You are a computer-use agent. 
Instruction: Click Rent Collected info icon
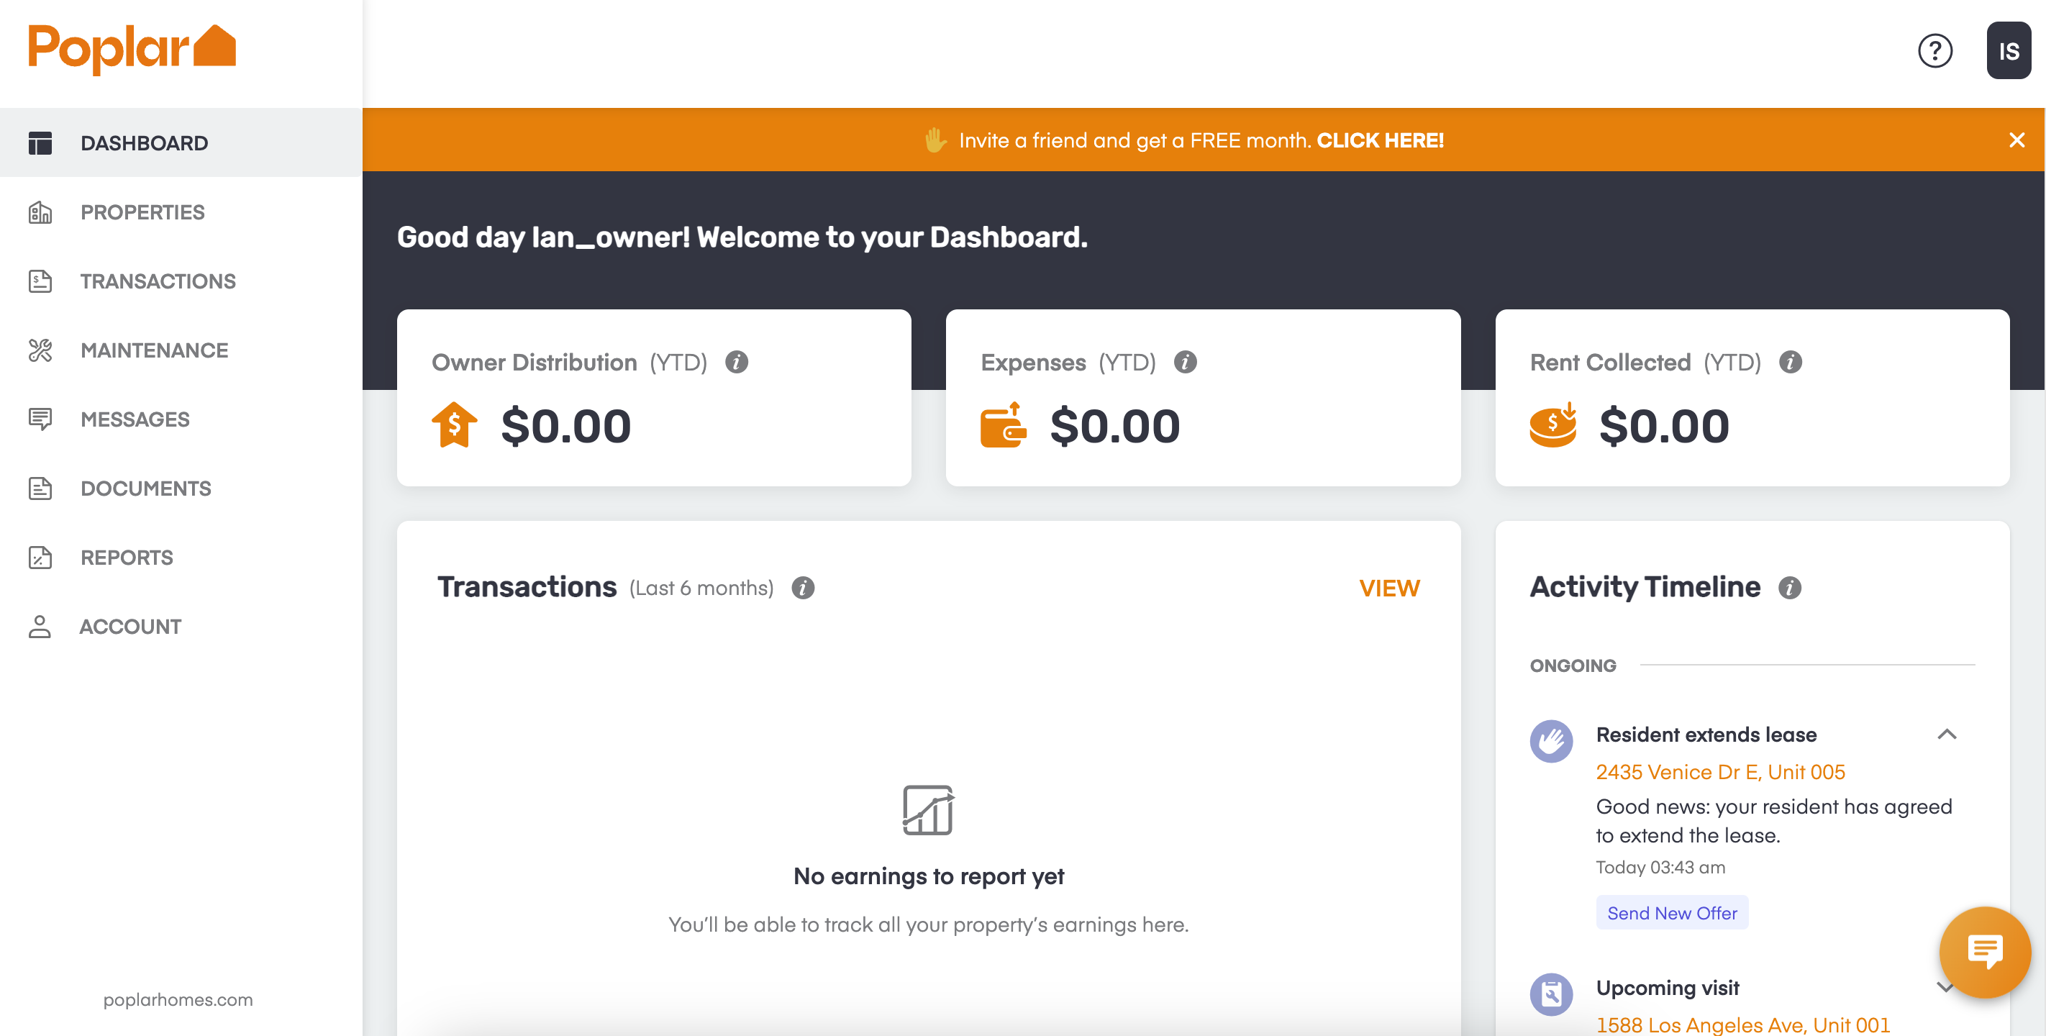coord(1789,363)
